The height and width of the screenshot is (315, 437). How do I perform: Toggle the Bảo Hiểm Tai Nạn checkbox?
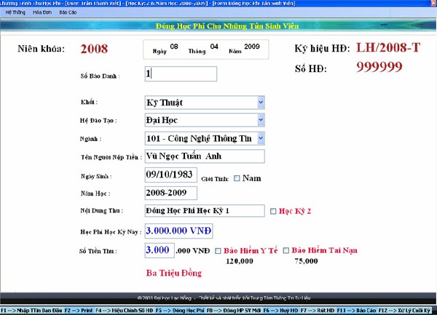286,250
